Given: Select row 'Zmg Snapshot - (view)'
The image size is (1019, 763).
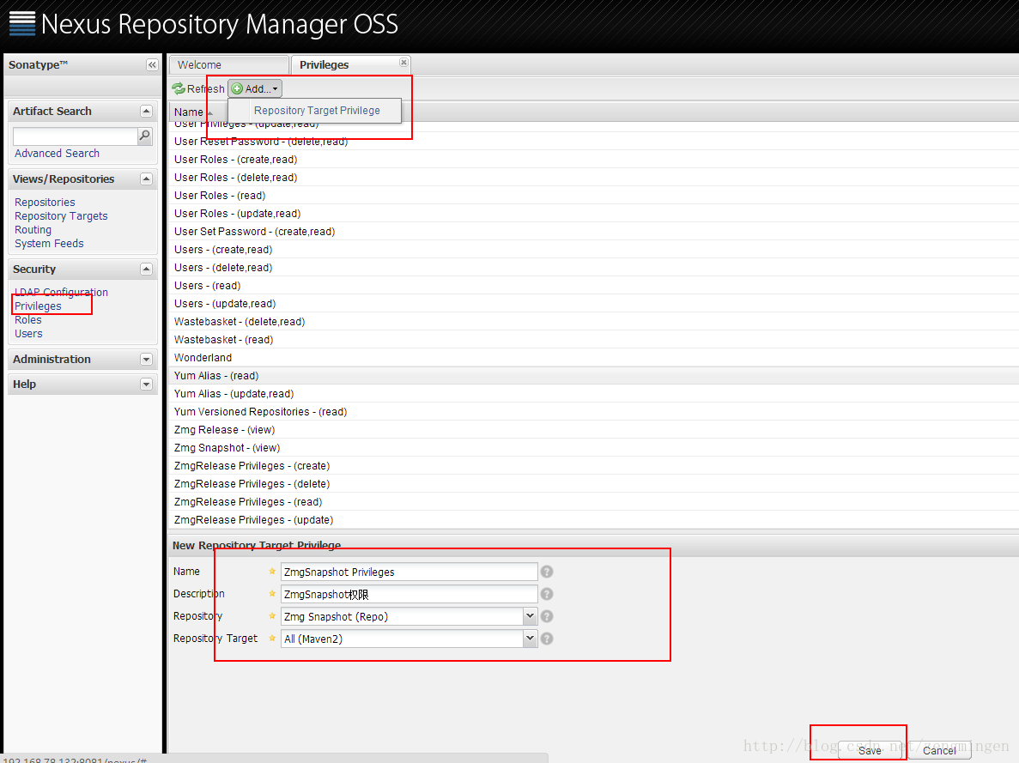Looking at the screenshot, I should [x=593, y=448].
